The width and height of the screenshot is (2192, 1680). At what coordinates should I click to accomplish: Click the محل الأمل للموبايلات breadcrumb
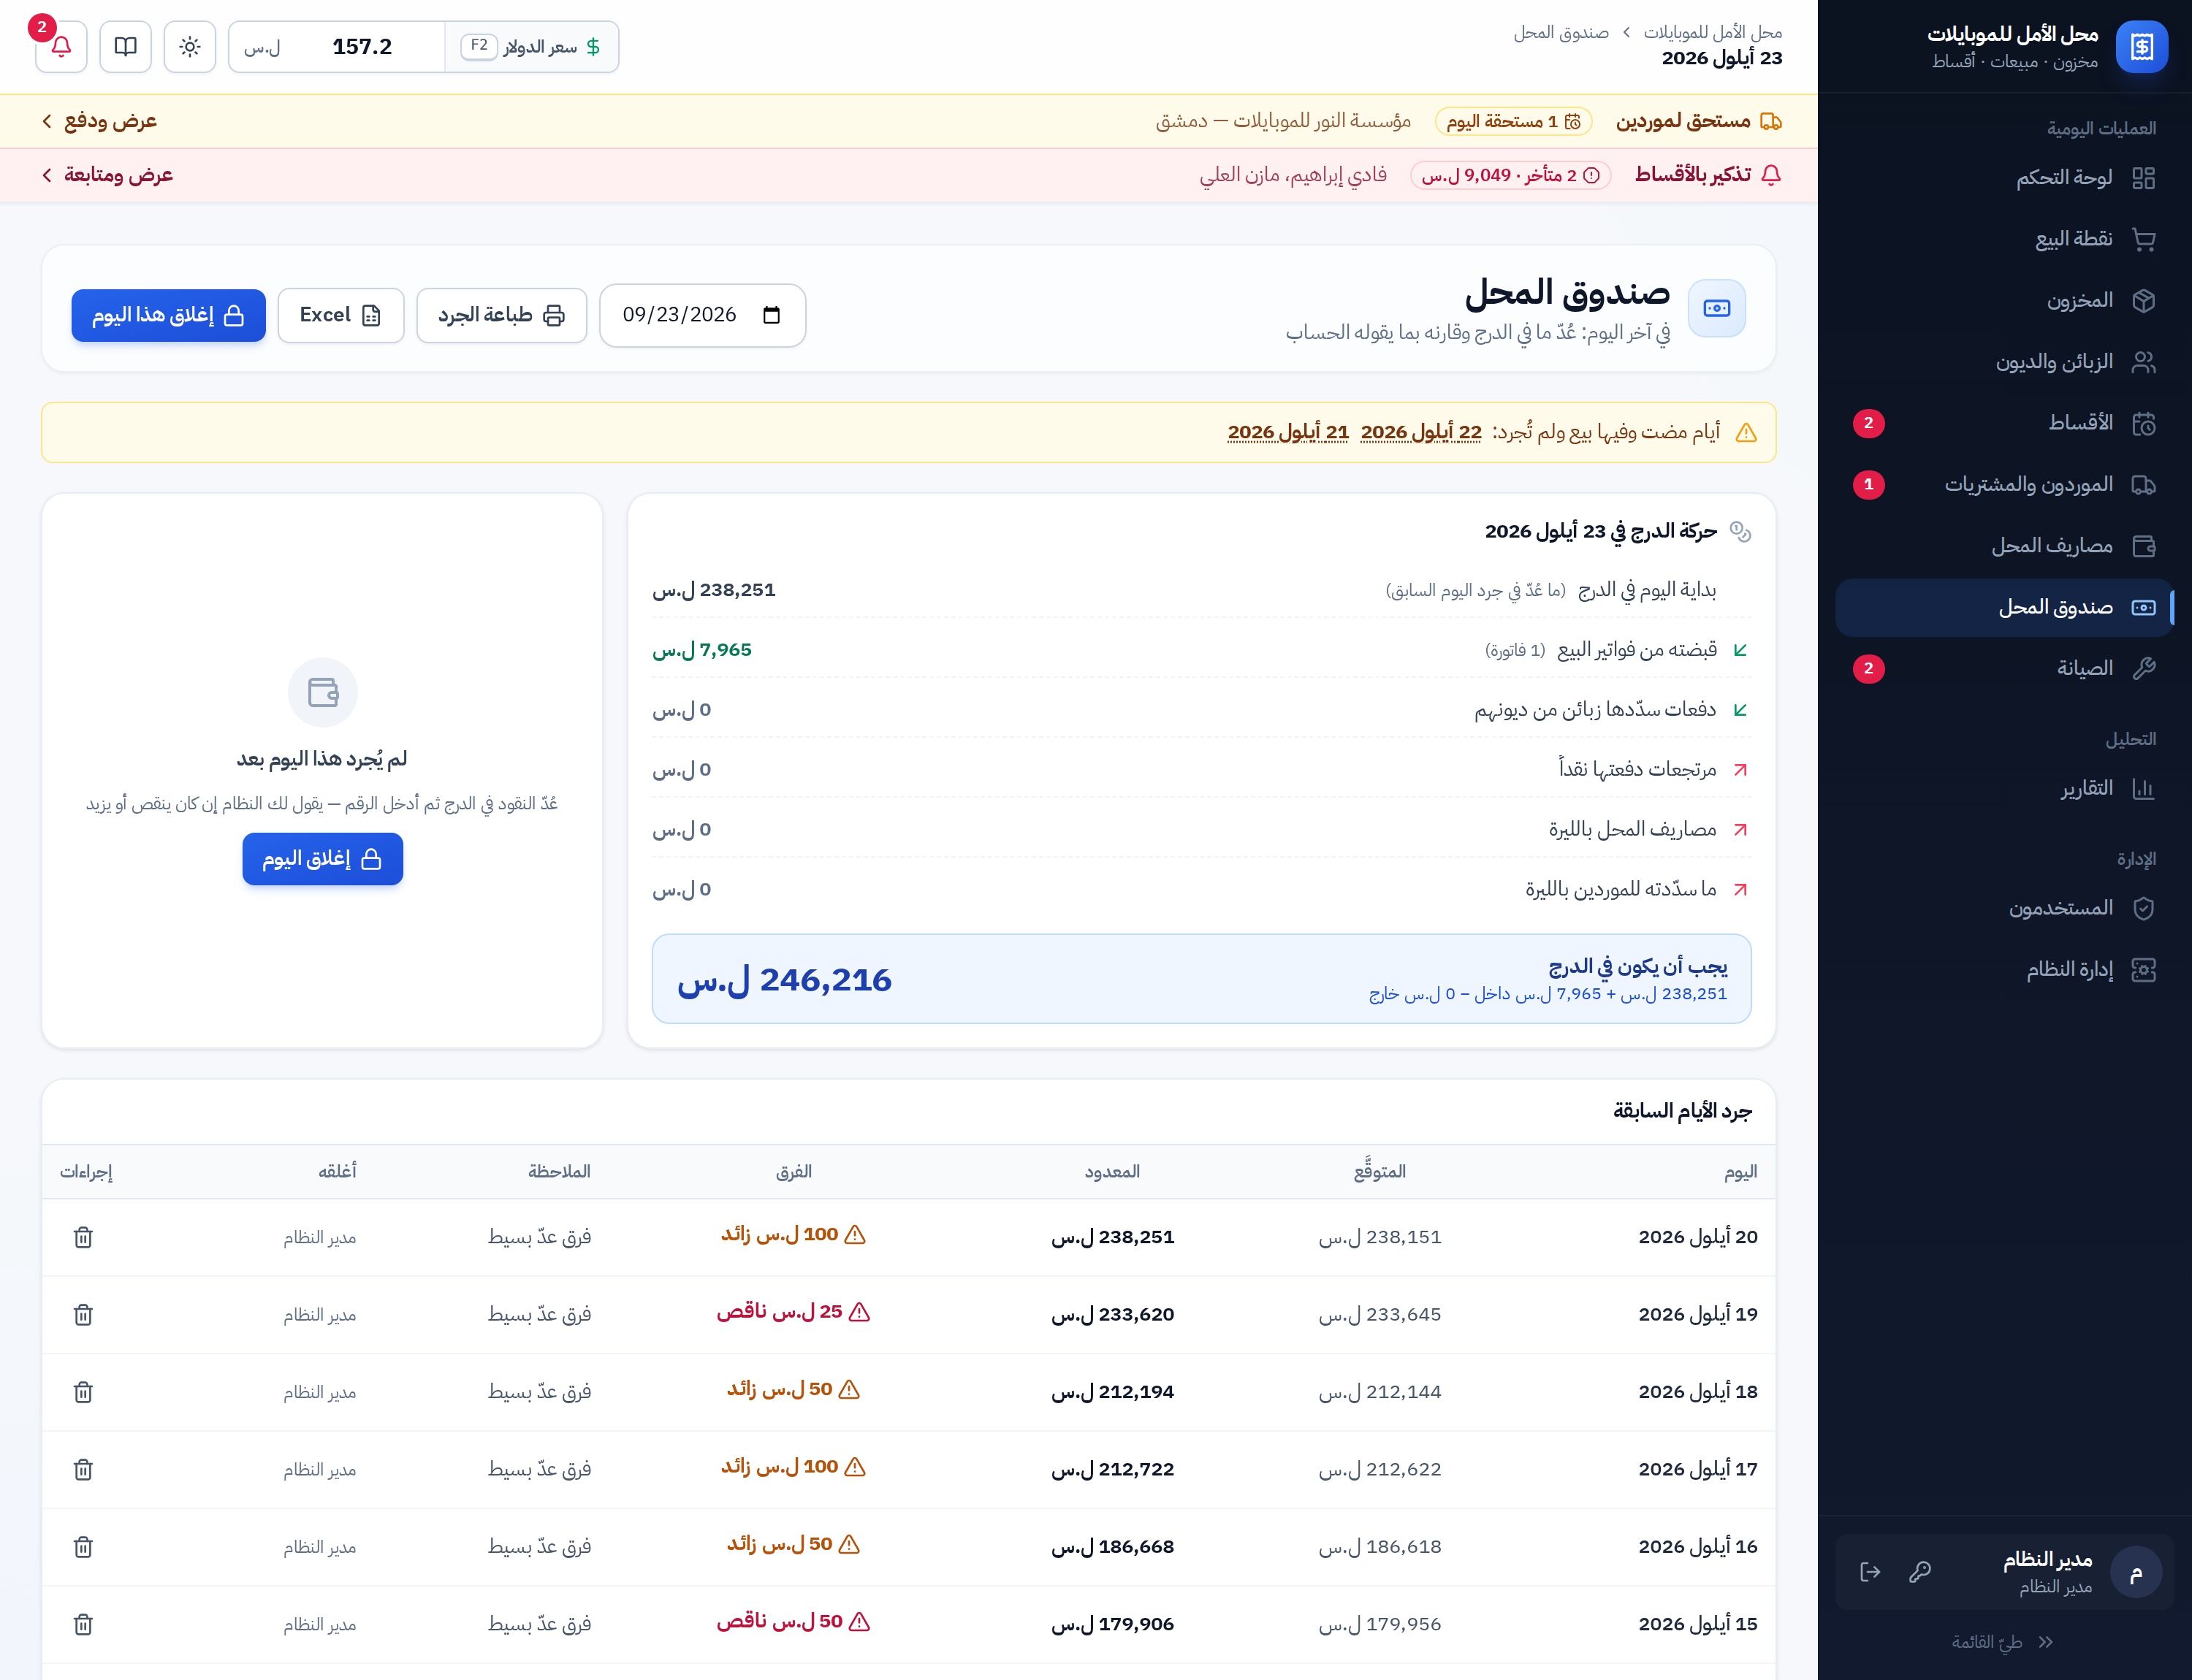tap(1713, 32)
